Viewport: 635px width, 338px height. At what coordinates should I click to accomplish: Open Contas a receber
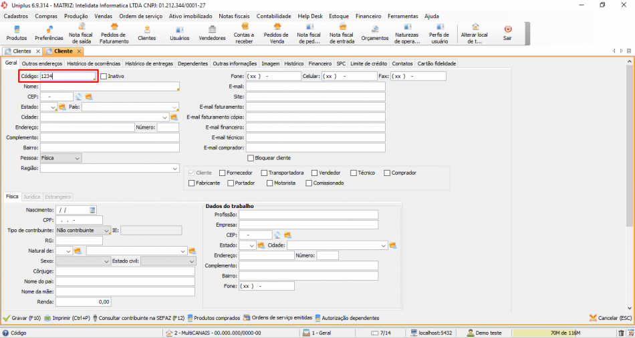tap(244, 33)
